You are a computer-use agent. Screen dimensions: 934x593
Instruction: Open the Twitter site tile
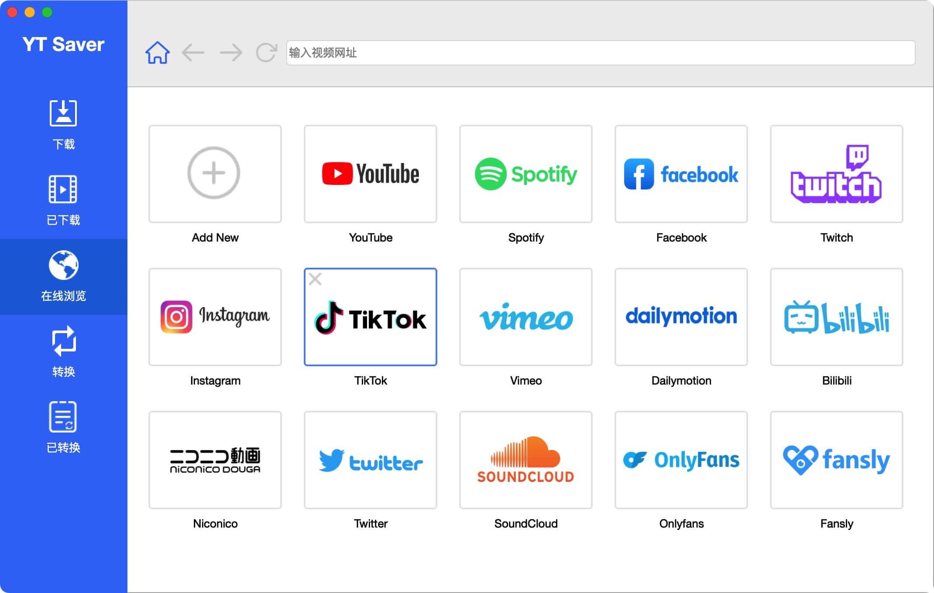371,460
